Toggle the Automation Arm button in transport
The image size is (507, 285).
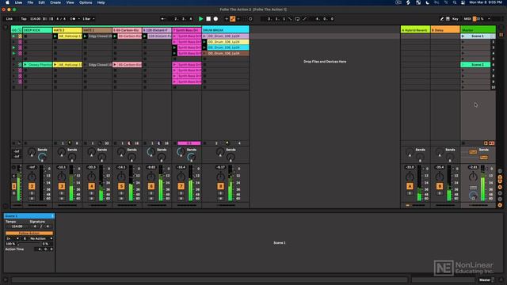pos(232,19)
